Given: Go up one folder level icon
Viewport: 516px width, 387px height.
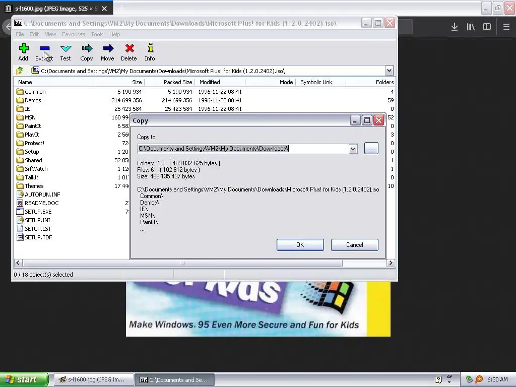Looking at the screenshot, I should tap(20, 71).
